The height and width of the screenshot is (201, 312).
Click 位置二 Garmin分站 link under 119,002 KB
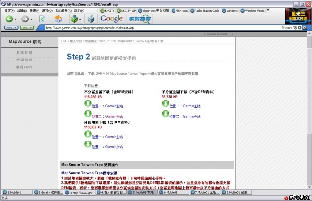click(x=107, y=147)
